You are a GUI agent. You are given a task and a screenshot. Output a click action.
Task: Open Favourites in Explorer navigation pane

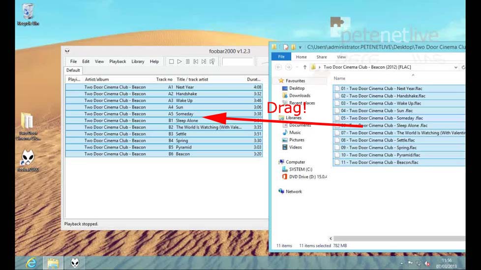[295, 81]
